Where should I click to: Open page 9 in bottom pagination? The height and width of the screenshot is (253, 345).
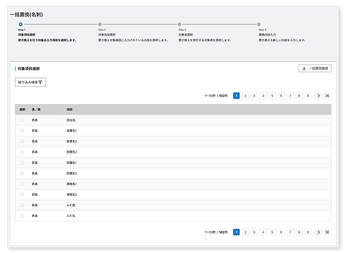(308, 232)
